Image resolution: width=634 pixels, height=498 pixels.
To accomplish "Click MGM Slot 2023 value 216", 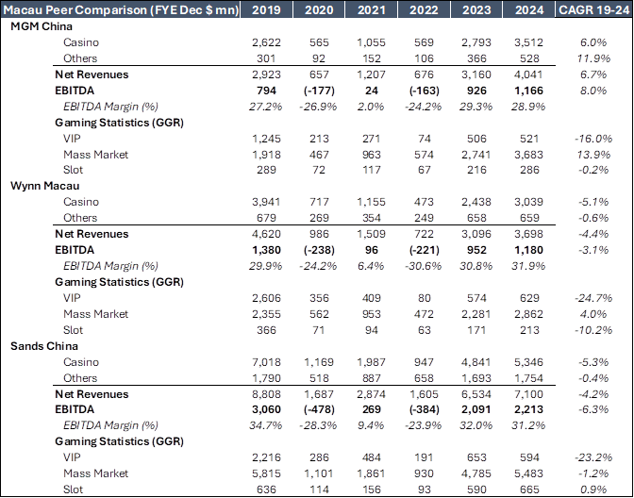I will 476,170.
